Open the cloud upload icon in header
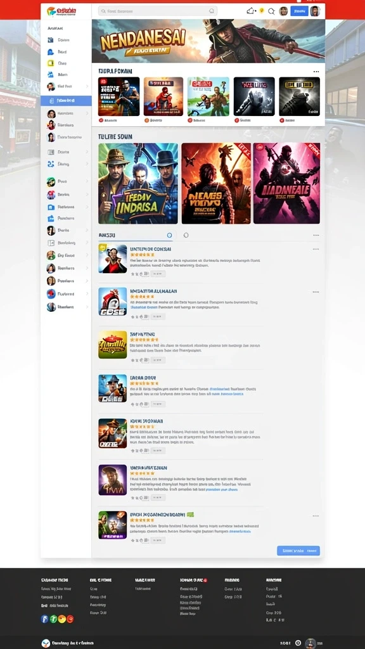 click(251, 11)
